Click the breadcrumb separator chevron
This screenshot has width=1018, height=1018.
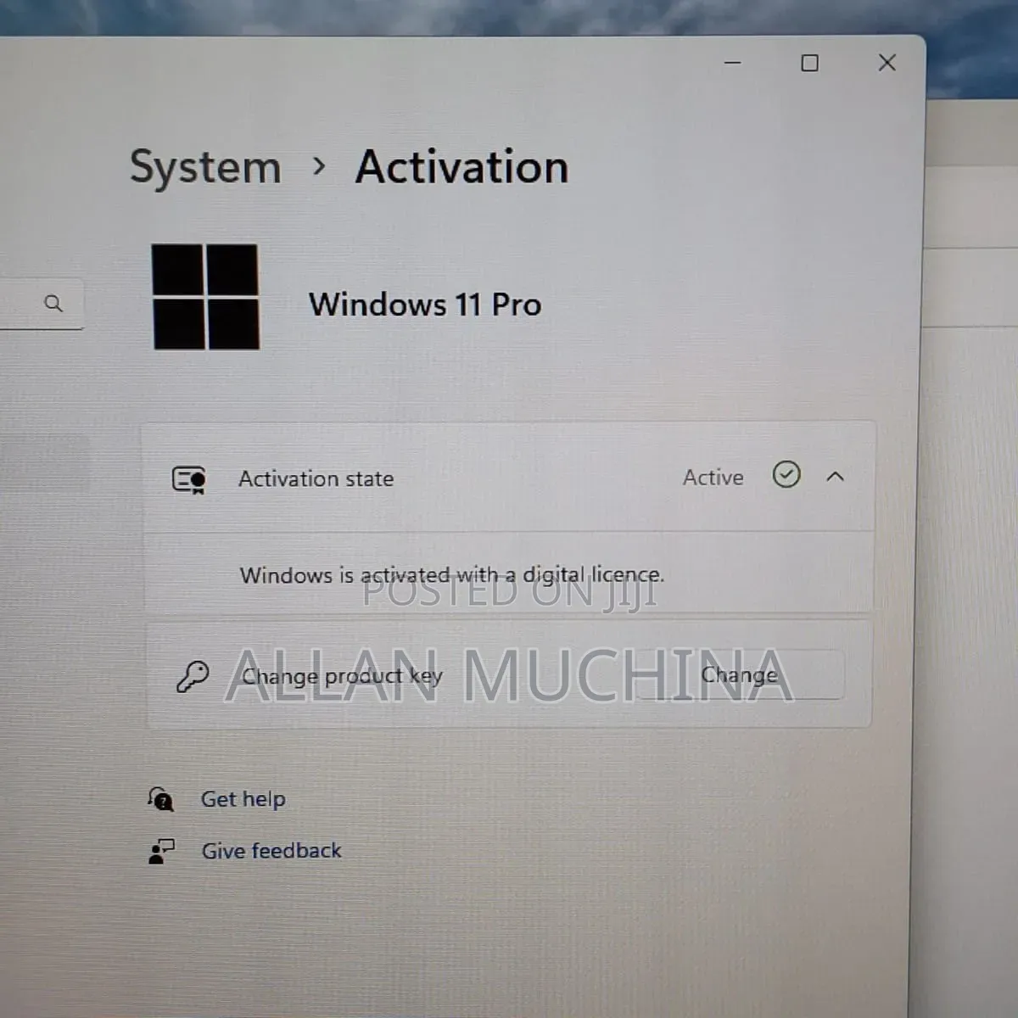point(319,166)
